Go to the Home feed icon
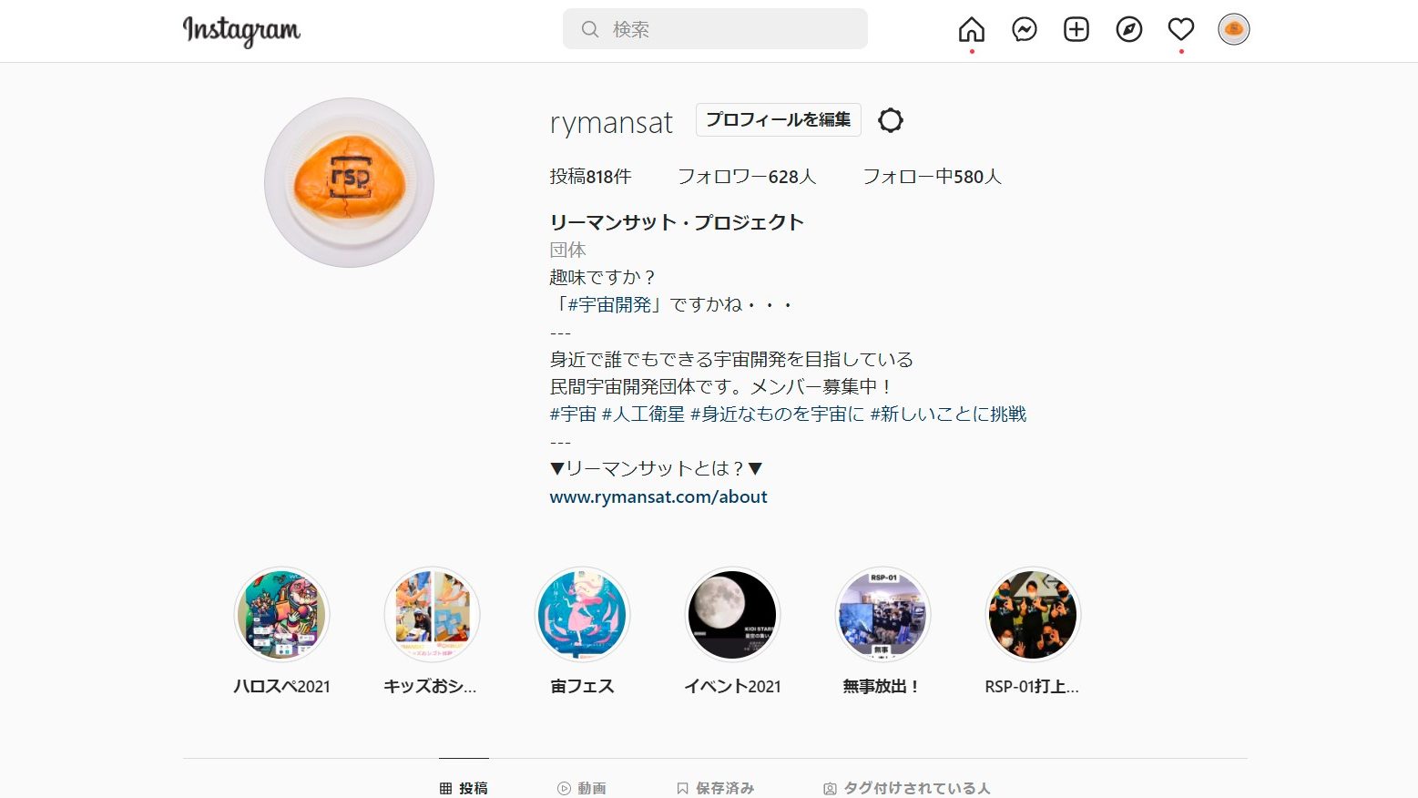This screenshot has height=798, width=1418. point(972,30)
